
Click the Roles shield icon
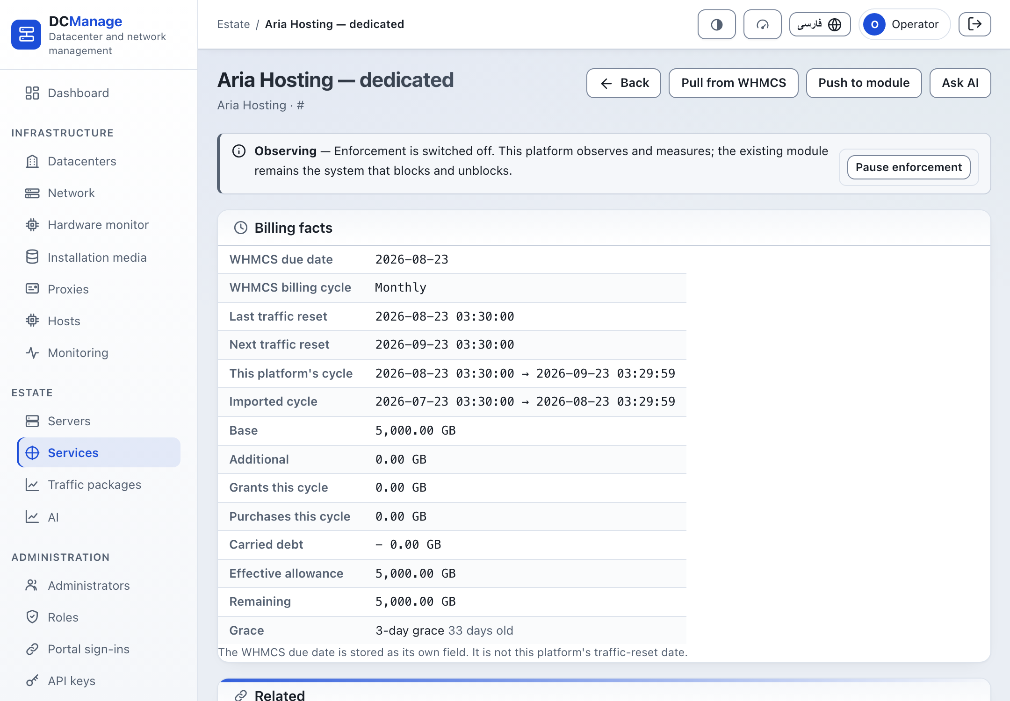pos(32,617)
